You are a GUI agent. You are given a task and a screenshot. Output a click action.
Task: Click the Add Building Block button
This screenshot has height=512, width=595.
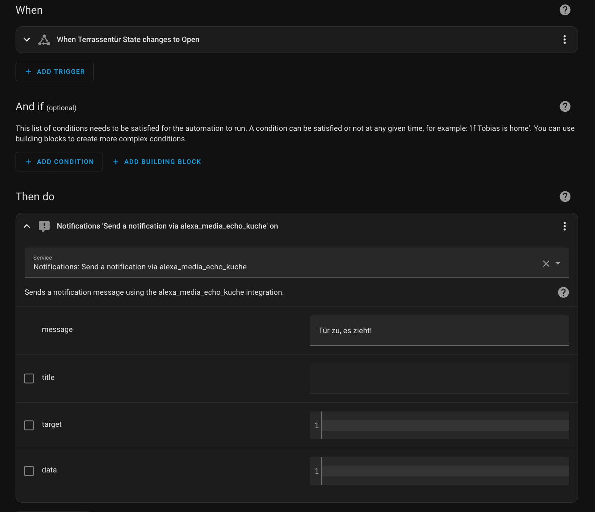coord(157,162)
